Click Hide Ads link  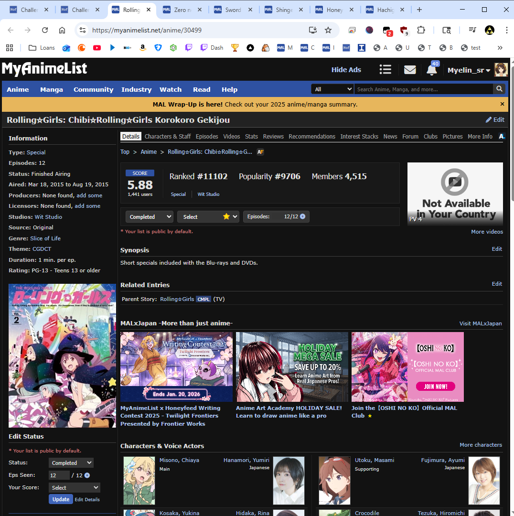point(346,70)
